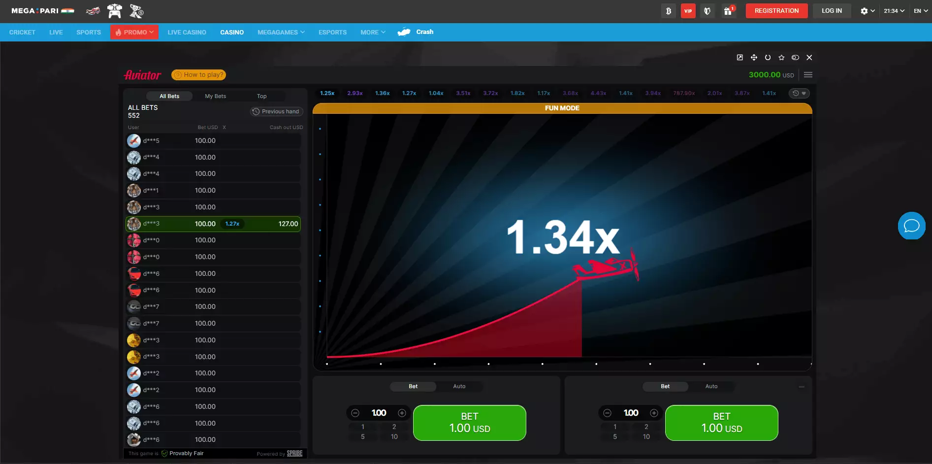Click the 787.90x round result
The height and width of the screenshot is (464, 932).
pos(684,93)
